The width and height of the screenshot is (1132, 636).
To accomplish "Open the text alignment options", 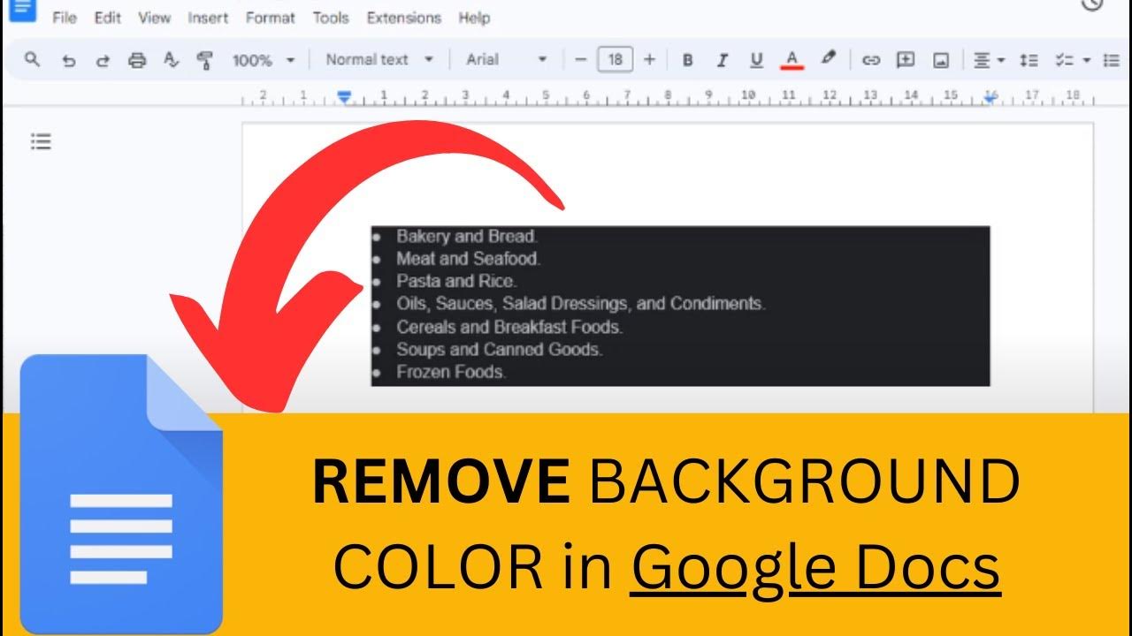I will pyautogui.click(x=989, y=61).
